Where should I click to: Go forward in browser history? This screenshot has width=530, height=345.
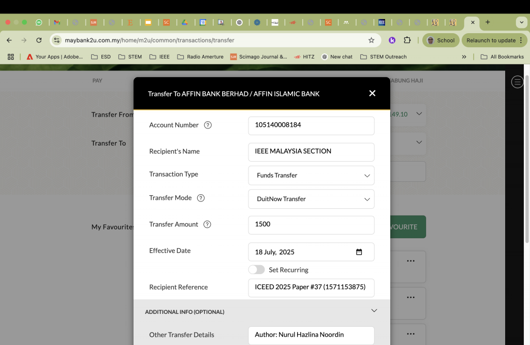pos(24,40)
